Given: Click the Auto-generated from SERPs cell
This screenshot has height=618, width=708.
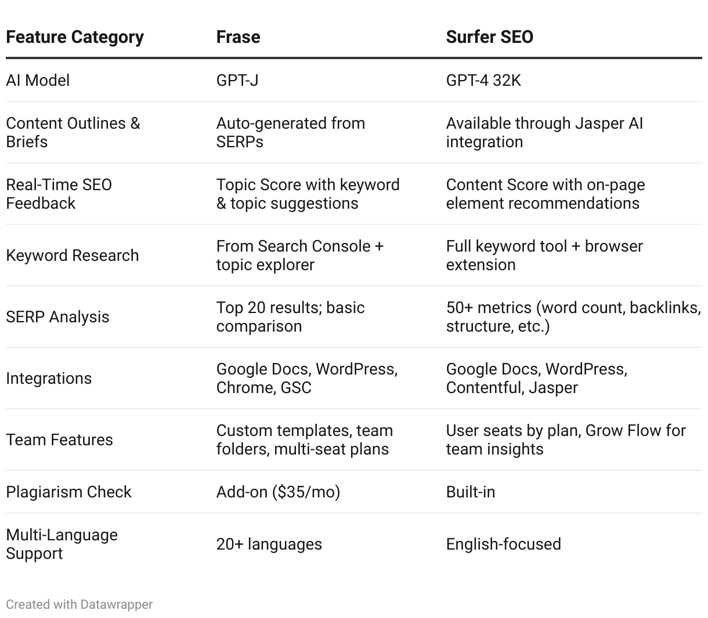Looking at the screenshot, I should (291, 132).
